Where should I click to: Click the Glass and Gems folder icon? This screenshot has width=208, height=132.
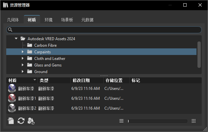point(30,65)
